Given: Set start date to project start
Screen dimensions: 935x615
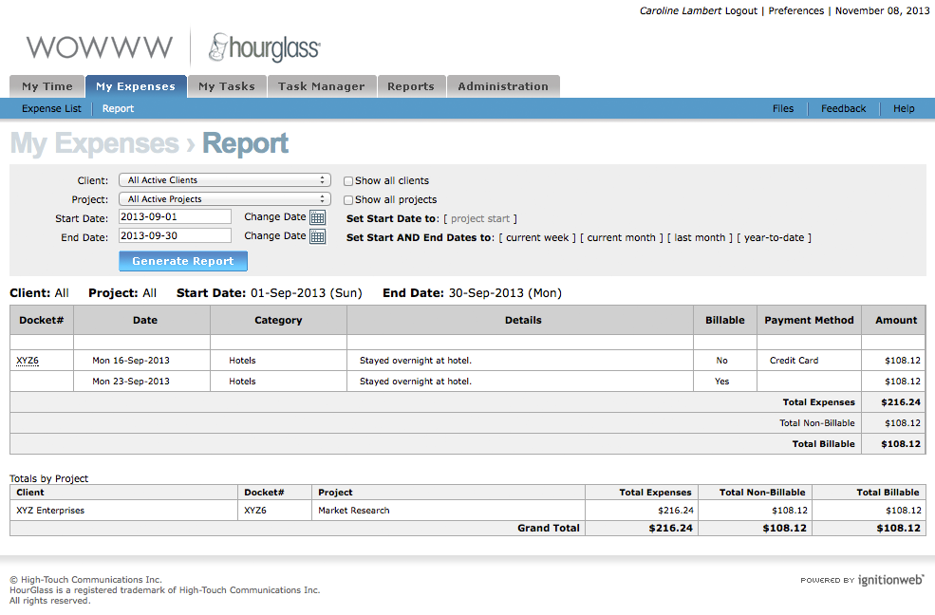Looking at the screenshot, I should (x=480, y=218).
